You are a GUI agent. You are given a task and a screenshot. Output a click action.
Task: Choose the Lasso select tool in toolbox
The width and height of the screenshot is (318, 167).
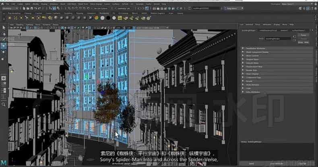tap(4, 34)
